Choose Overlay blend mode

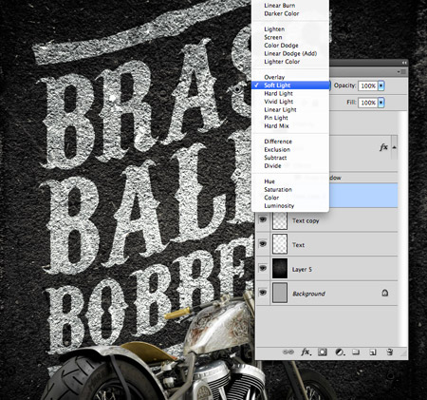coord(274,77)
